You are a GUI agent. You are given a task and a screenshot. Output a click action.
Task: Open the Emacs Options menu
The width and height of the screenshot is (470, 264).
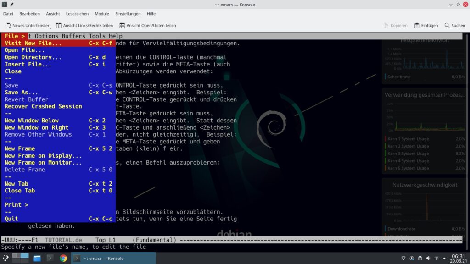pos(46,36)
